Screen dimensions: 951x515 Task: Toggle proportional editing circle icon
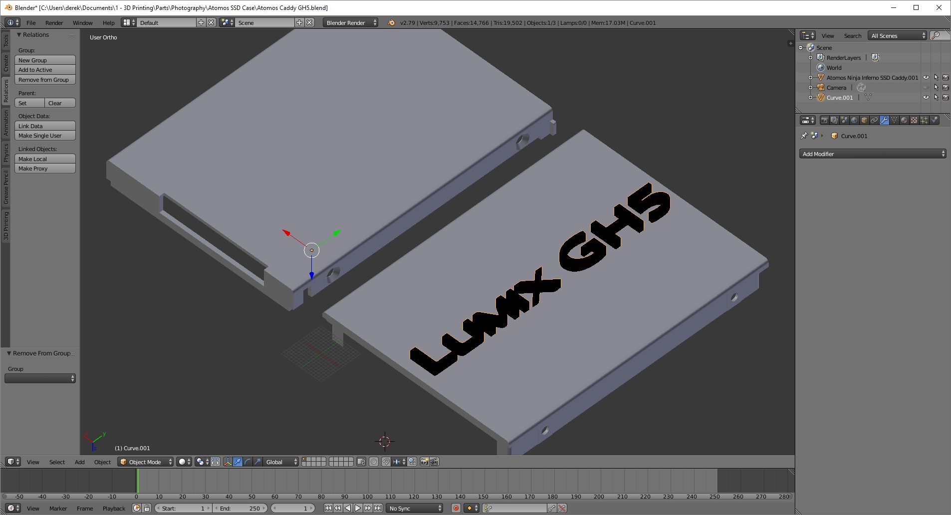[x=374, y=462]
